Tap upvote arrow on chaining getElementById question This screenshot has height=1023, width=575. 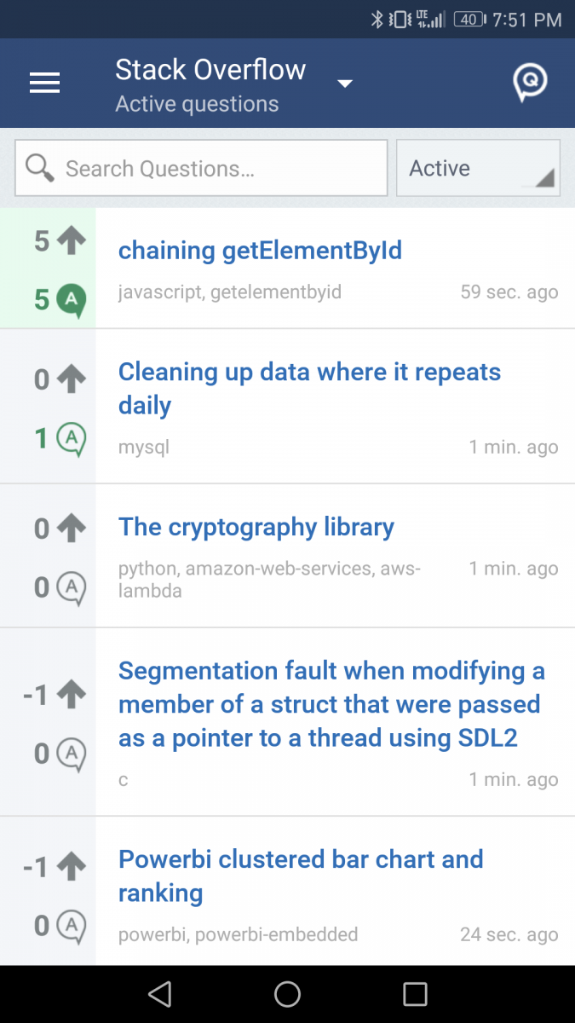click(x=72, y=241)
